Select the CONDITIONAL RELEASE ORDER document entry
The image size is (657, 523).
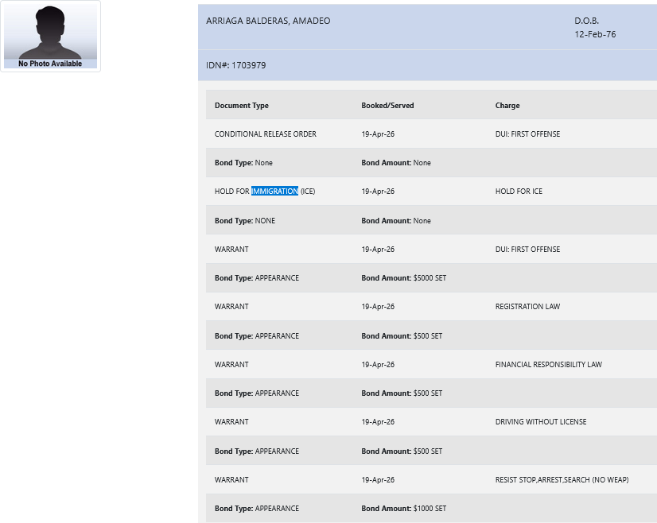(266, 134)
